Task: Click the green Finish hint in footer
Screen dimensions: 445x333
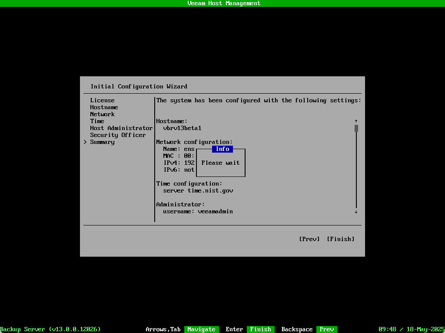Action: point(260,329)
